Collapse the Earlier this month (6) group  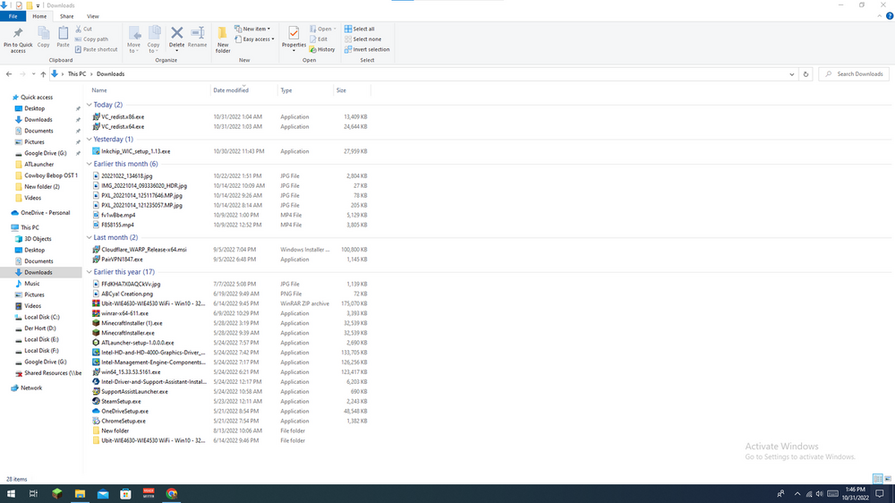[89, 164]
